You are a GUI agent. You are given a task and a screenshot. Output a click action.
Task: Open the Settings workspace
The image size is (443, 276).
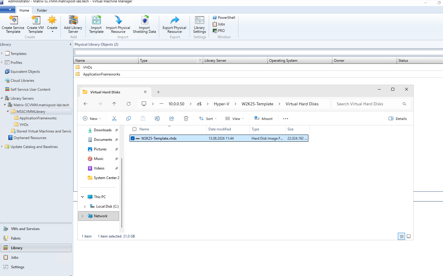click(x=36, y=267)
